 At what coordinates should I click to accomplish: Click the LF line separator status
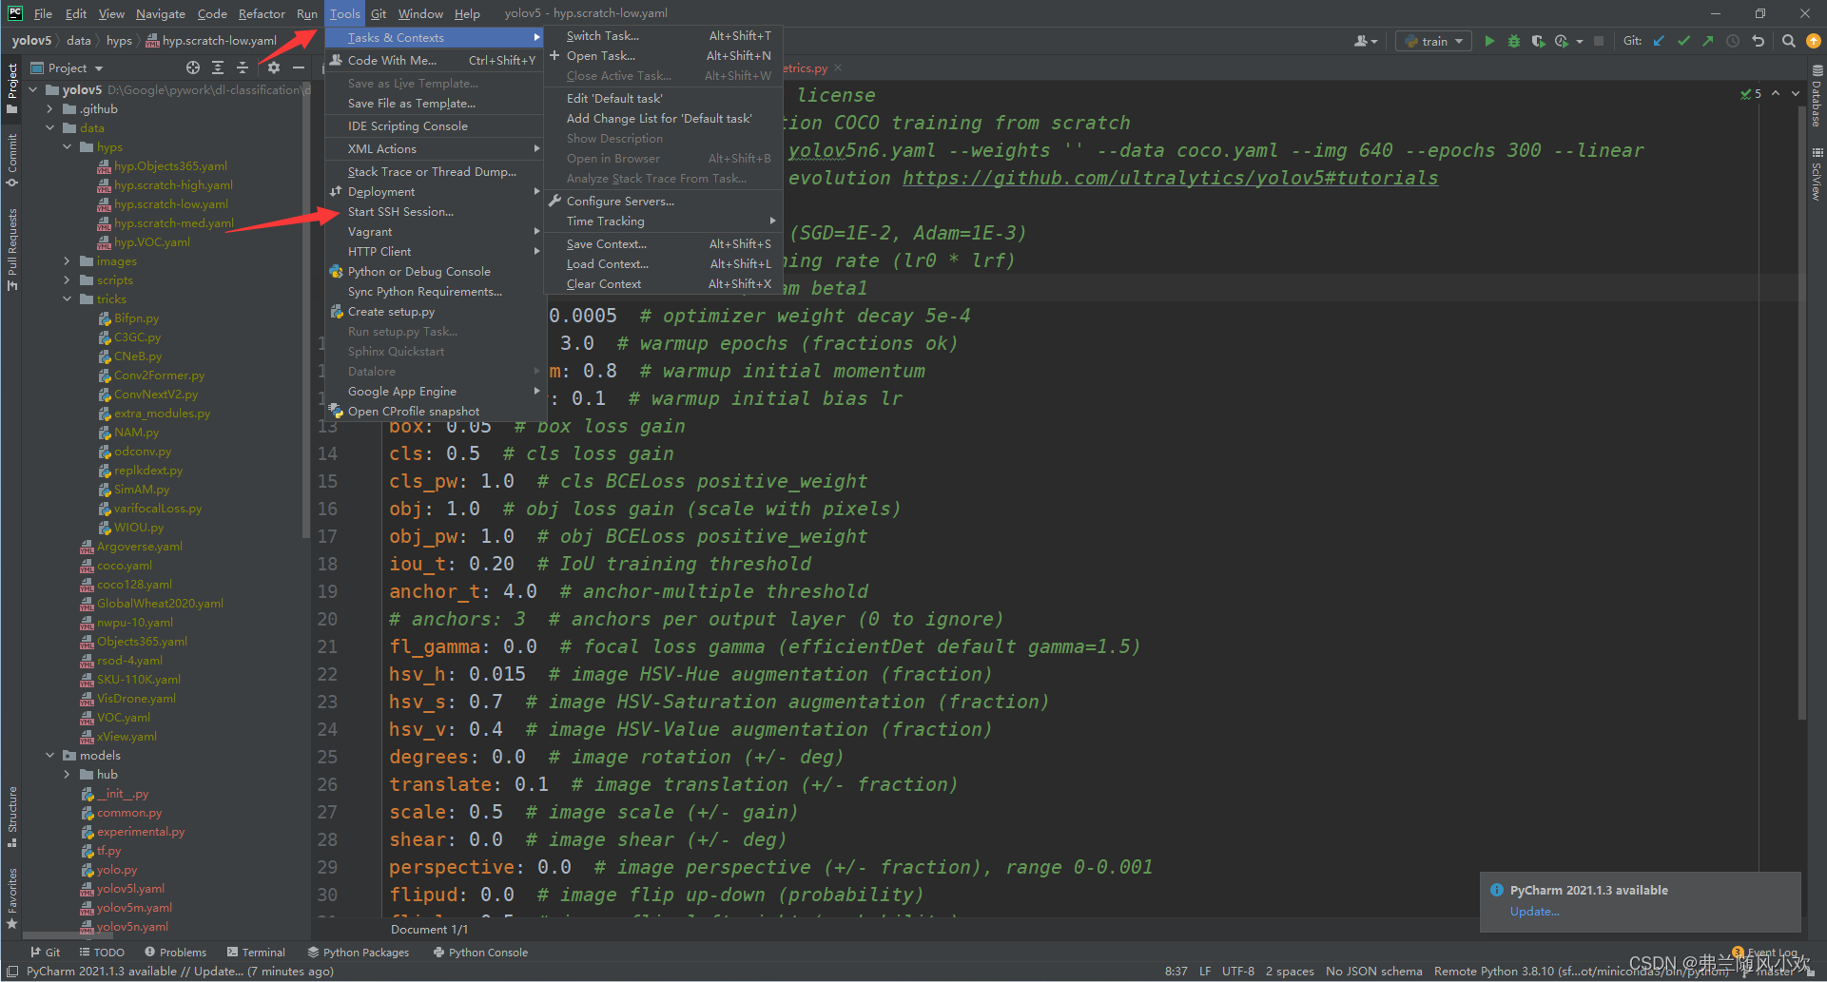[x=1205, y=971]
